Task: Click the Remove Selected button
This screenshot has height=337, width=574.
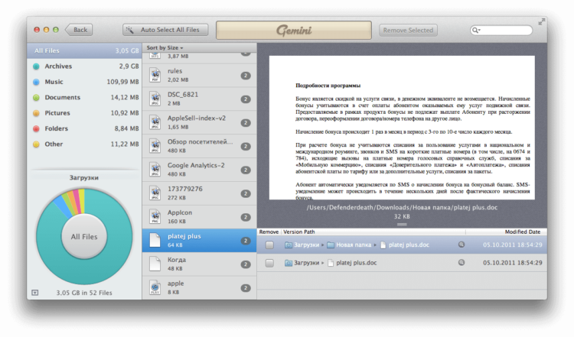Action: click(408, 31)
